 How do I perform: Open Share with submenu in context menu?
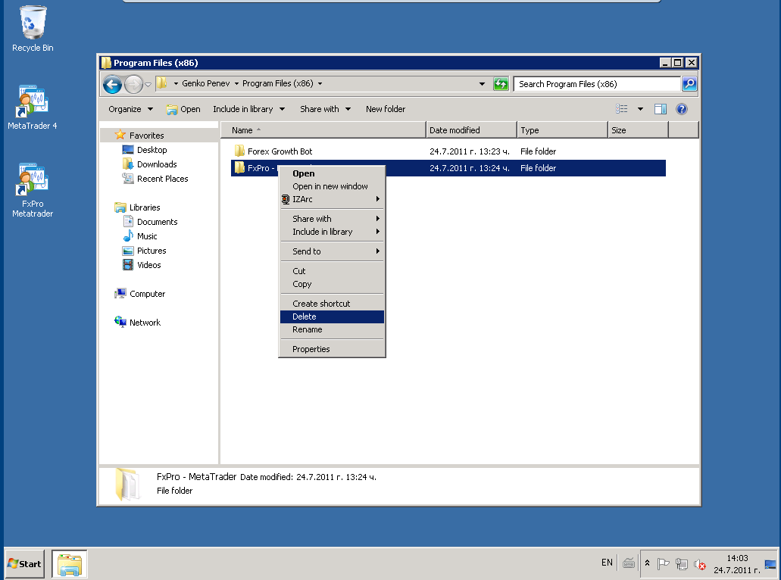(x=332, y=219)
